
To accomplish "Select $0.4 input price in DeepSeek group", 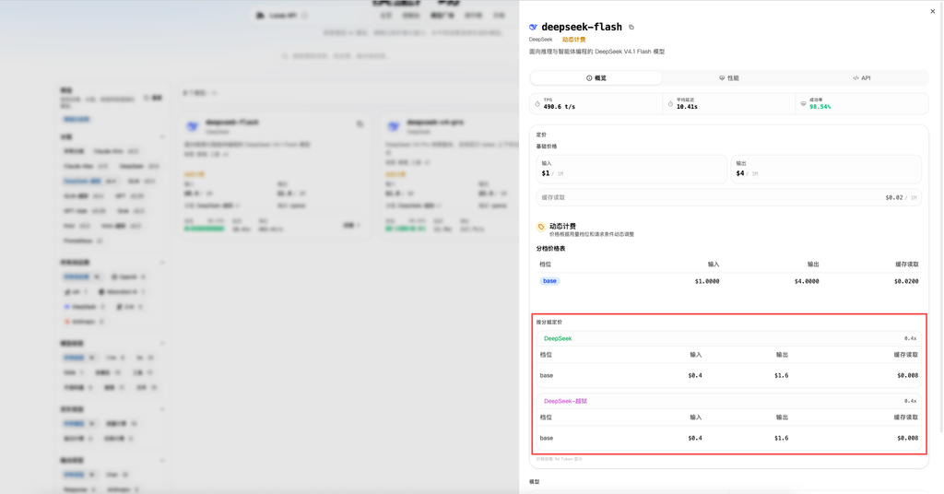I will pyautogui.click(x=695, y=375).
